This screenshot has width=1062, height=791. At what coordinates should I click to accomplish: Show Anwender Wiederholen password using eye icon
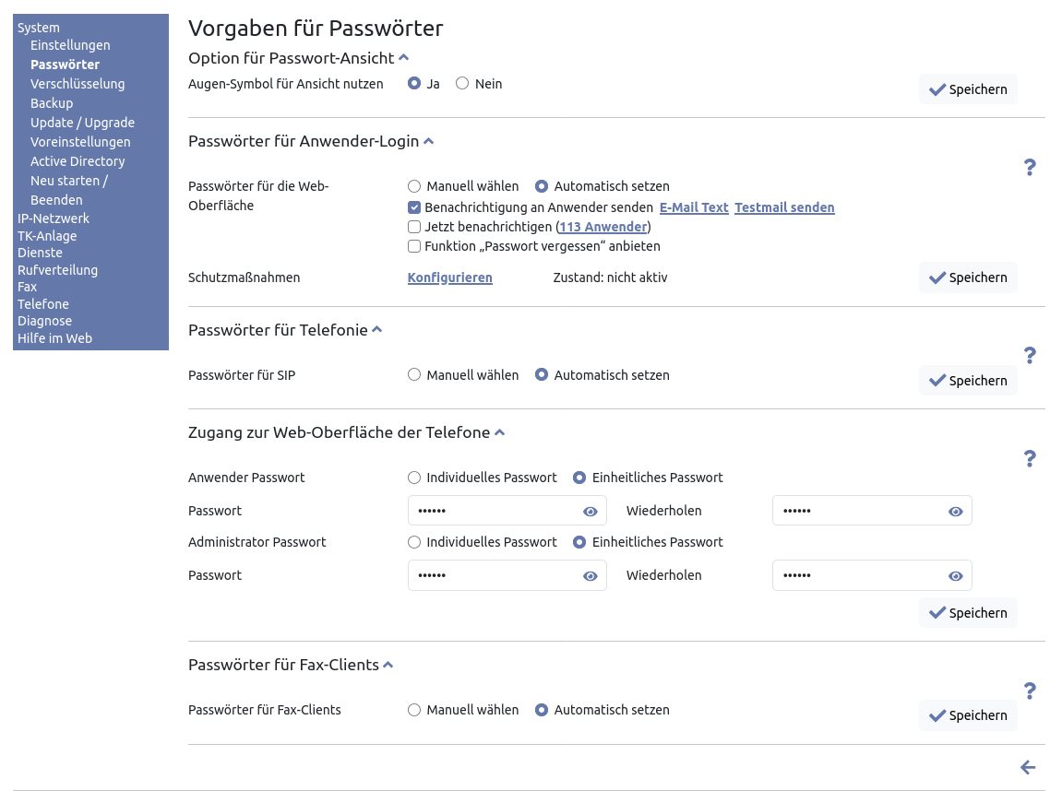[956, 512]
